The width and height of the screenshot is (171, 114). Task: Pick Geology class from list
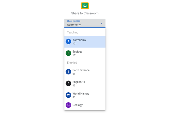pyautogui.click(x=85, y=105)
